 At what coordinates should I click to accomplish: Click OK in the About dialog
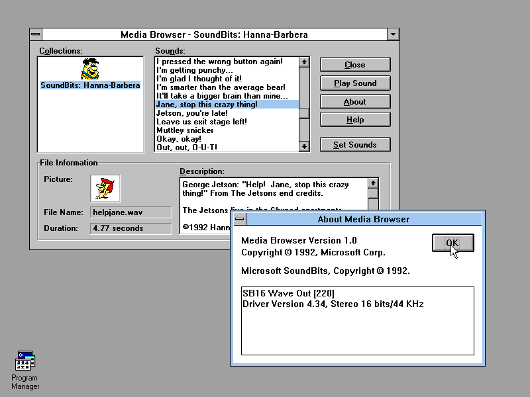(x=453, y=243)
